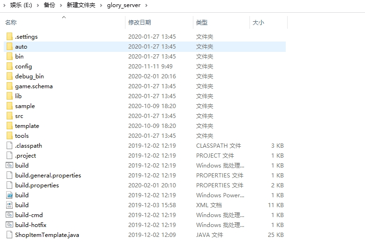Select build.general.properties file name
Viewport: 365px width, 244px height.
48,175
